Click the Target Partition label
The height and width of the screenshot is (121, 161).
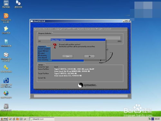click(43, 74)
